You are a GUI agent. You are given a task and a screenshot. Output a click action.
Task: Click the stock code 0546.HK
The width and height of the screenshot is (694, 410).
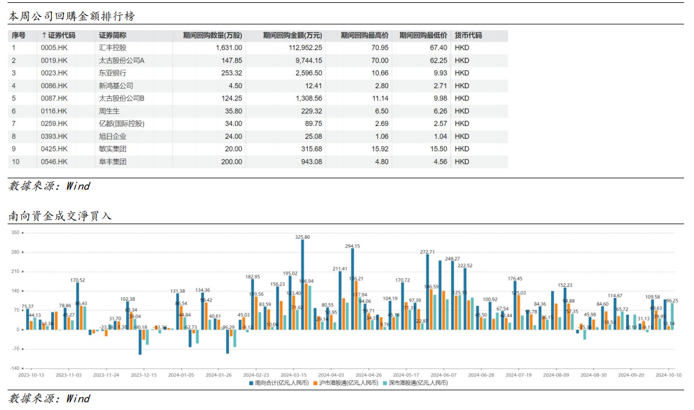pyautogui.click(x=54, y=161)
